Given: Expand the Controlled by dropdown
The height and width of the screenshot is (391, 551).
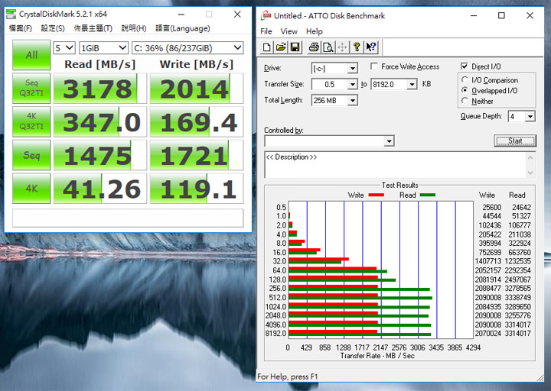Looking at the screenshot, I should tap(389, 141).
